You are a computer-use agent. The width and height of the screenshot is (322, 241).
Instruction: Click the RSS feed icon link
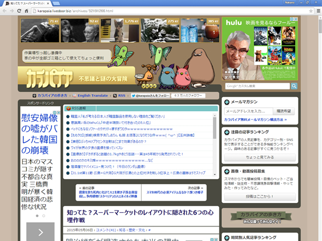pos(119,95)
